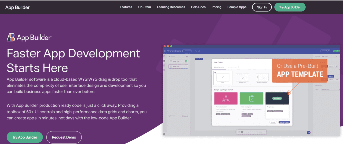Click the App Builder logo icon

tap(11, 38)
